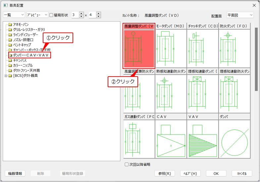Screen dimensions: 260x182
Task: Select the VAV unit symbol
Action: coord(202,139)
